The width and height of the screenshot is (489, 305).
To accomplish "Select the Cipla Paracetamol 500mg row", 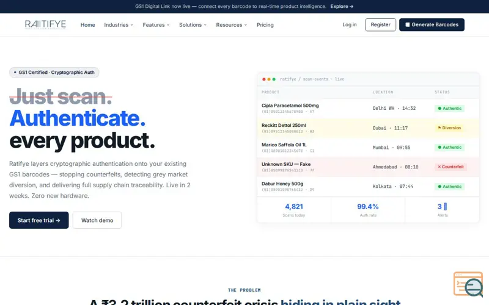I will (x=368, y=109).
